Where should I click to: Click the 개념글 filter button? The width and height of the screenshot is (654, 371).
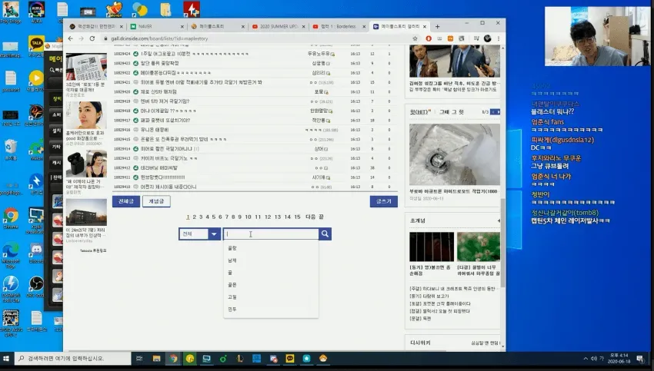[156, 201]
